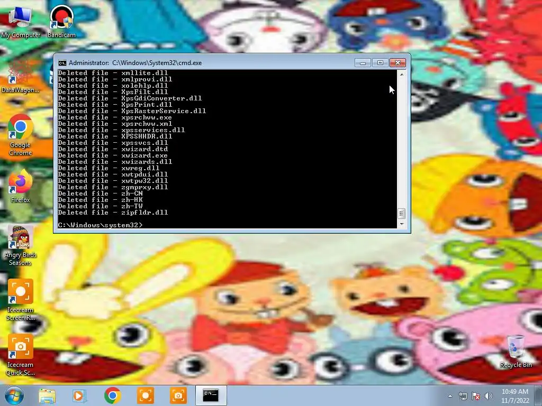The image size is (542, 406).
Task: Maximize the cmd.exe window
Action: click(x=380, y=63)
